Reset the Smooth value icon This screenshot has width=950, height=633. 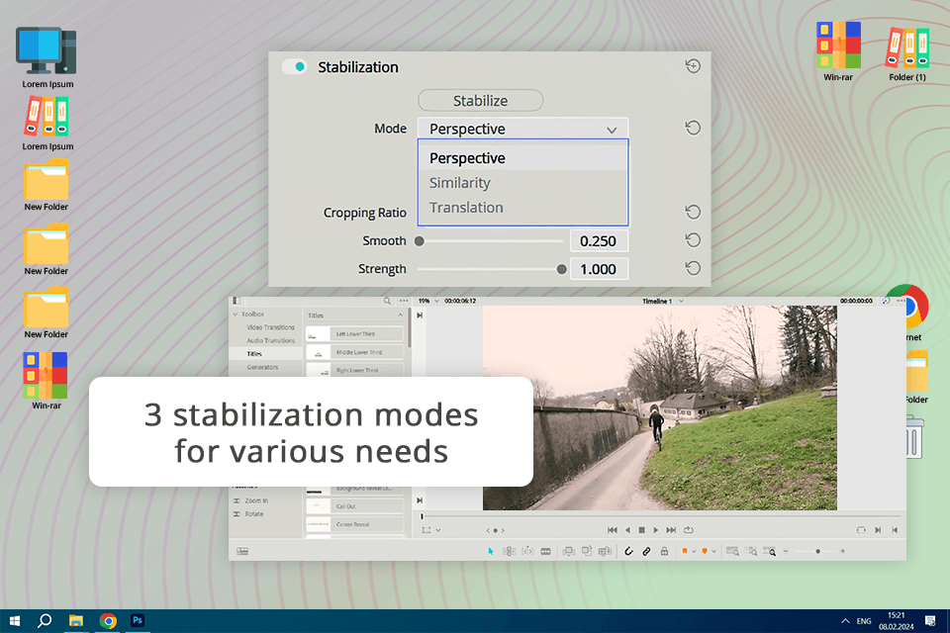point(693,240)
